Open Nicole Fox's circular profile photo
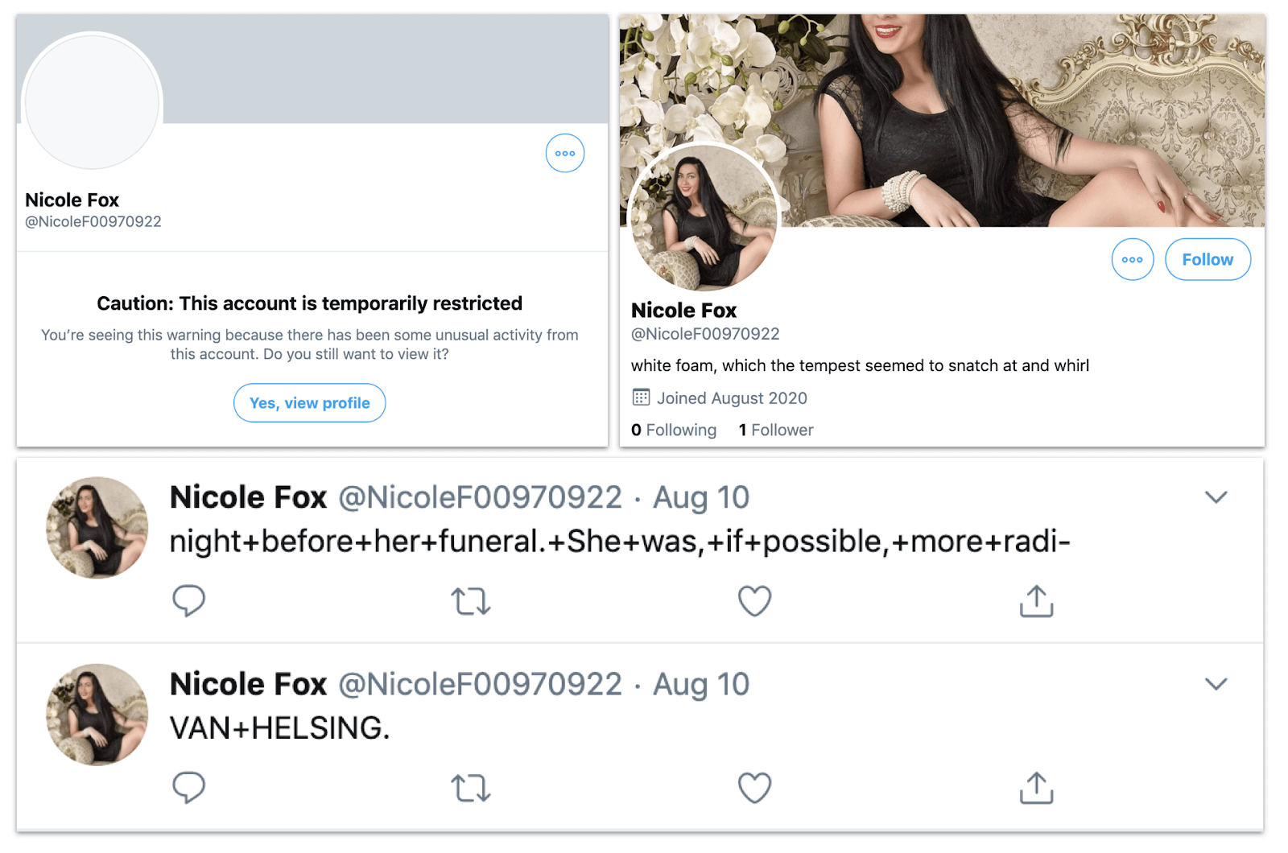 pyautogui.click(x=703, y=217)
